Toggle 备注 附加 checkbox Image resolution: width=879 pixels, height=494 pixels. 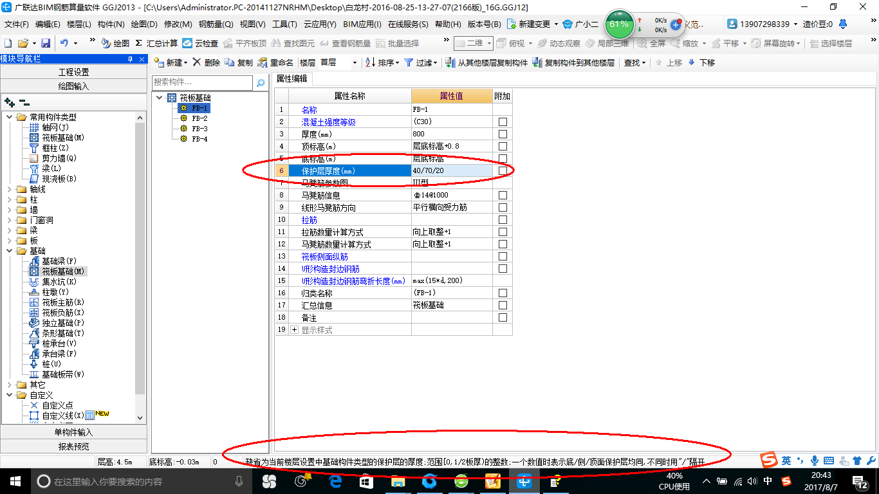pyautogui.click(x=503, y=317)
